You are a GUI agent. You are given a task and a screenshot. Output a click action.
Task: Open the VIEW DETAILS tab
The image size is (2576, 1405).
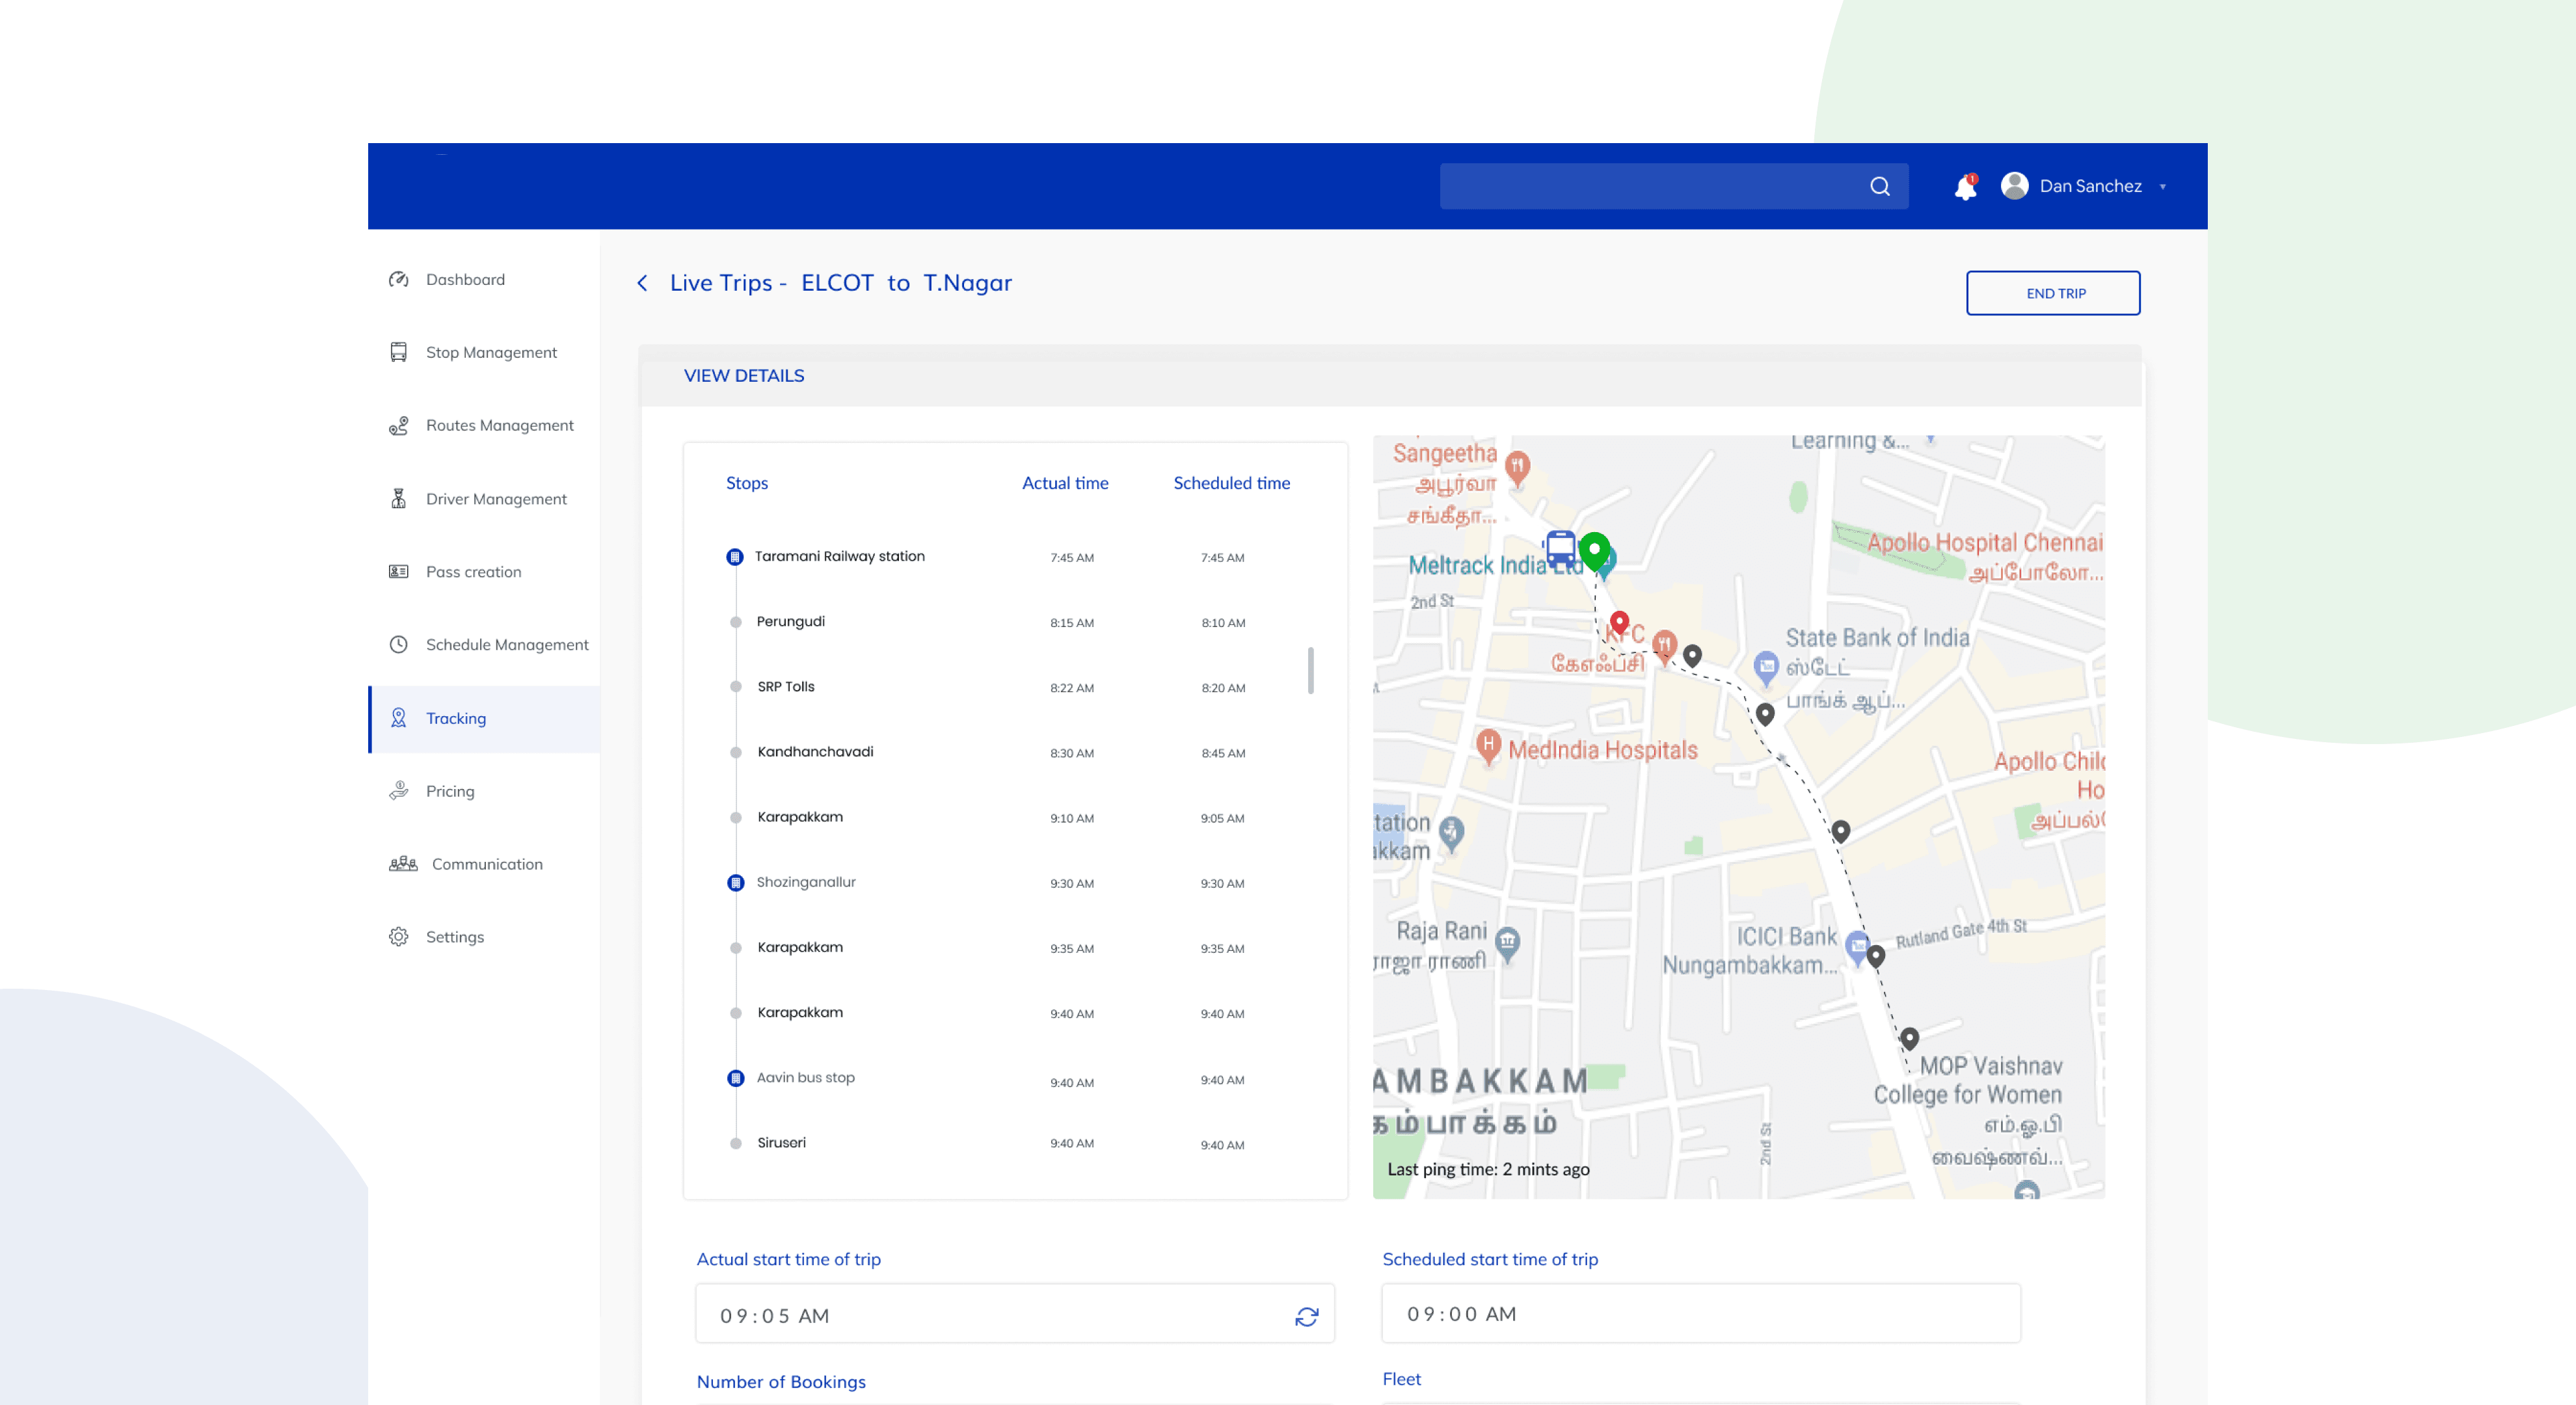click(x=744, y=376)
